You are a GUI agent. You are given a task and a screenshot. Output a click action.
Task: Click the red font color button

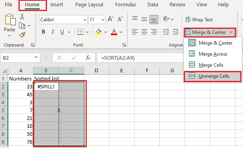pyautogui.click(x=114, y=32)
